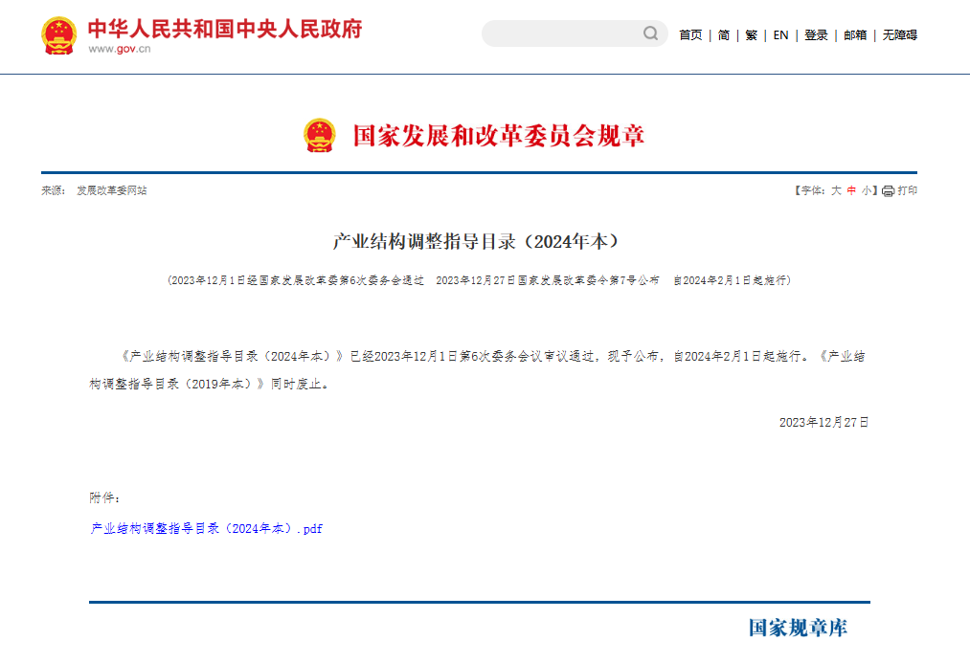Set font size to 中
Image resolution: width=970 pixels, height=663 pixels.
pyautogui.click(x=851, y=190)
